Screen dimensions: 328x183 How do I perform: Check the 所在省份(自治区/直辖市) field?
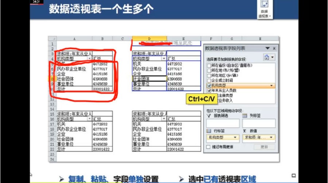point(209,66)
